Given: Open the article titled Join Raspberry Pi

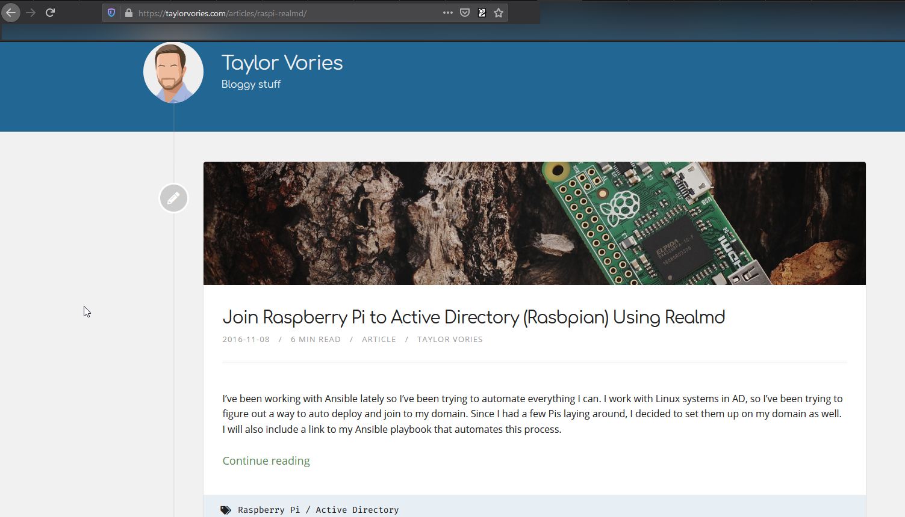Looking at the screenshot, I should 473,317.
